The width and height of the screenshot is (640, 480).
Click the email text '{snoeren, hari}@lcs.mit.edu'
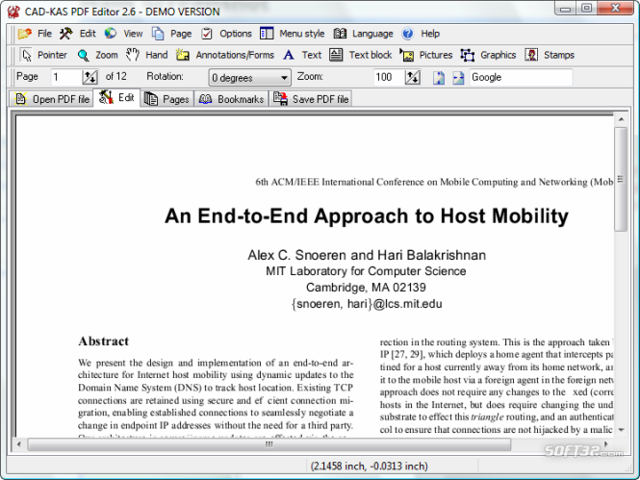click(367, 304)
